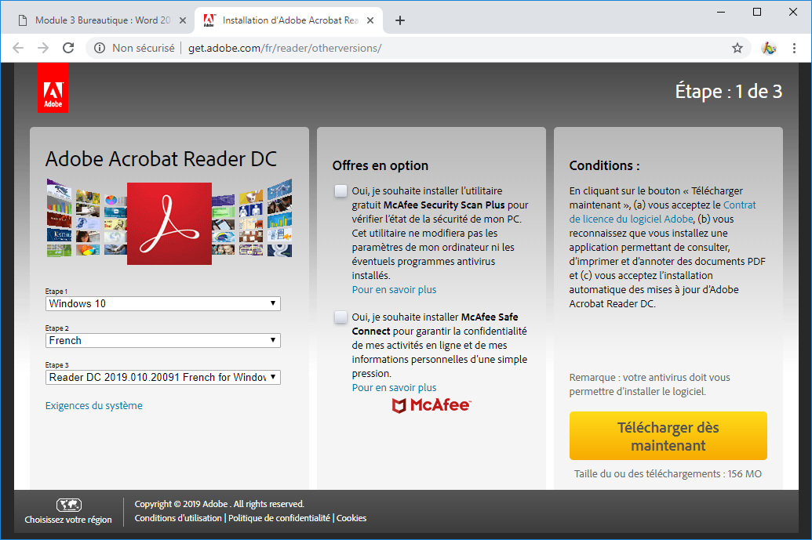
Task: Click the Offres en option heading
Action: [x=381, y=165]
